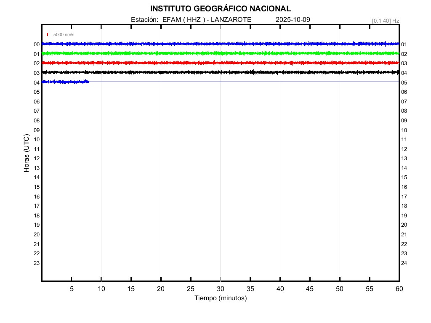Select the station label "EFAM ( HHZ ) - LANZAROTE"
431x323 pixels.
[207, 20]
